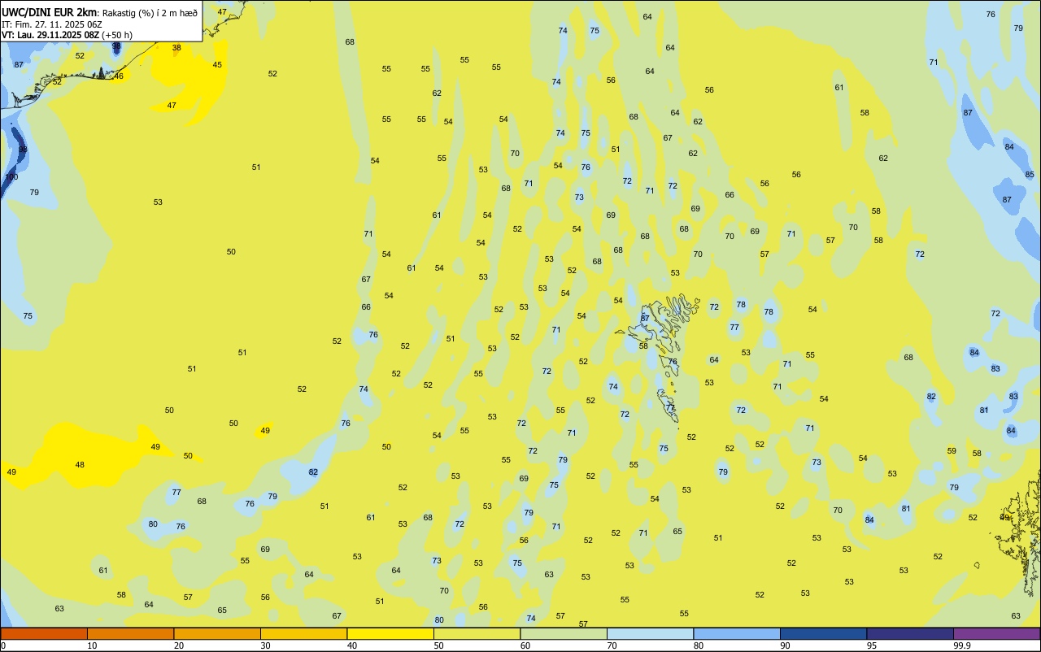This screenshot has height=652, width=1041.
Task: Click the '(+50 h)' forecast offset text
Action: coord(117,35)
